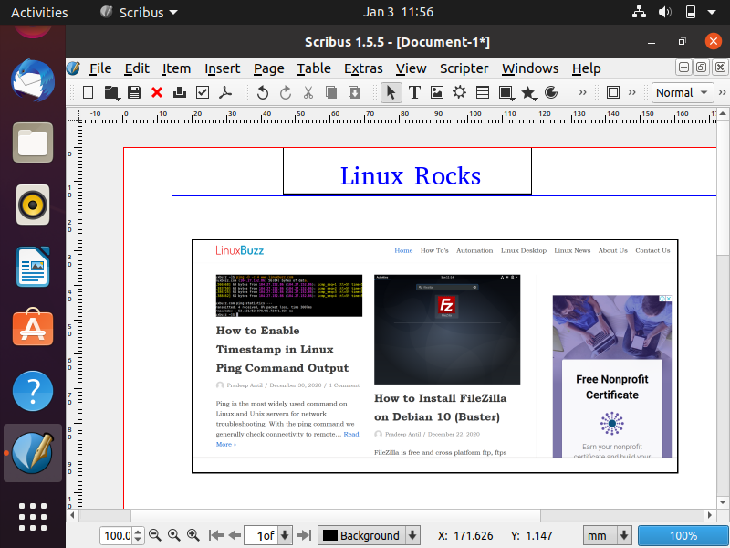Copy selection with the copy icon
This screenshot has width=730, height=548.
(x=331, y=92)
